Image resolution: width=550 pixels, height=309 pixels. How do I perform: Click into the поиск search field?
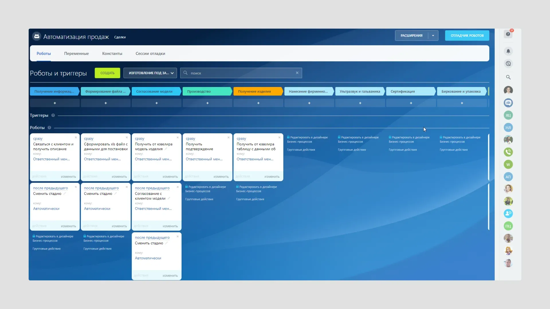click(241, 73)
